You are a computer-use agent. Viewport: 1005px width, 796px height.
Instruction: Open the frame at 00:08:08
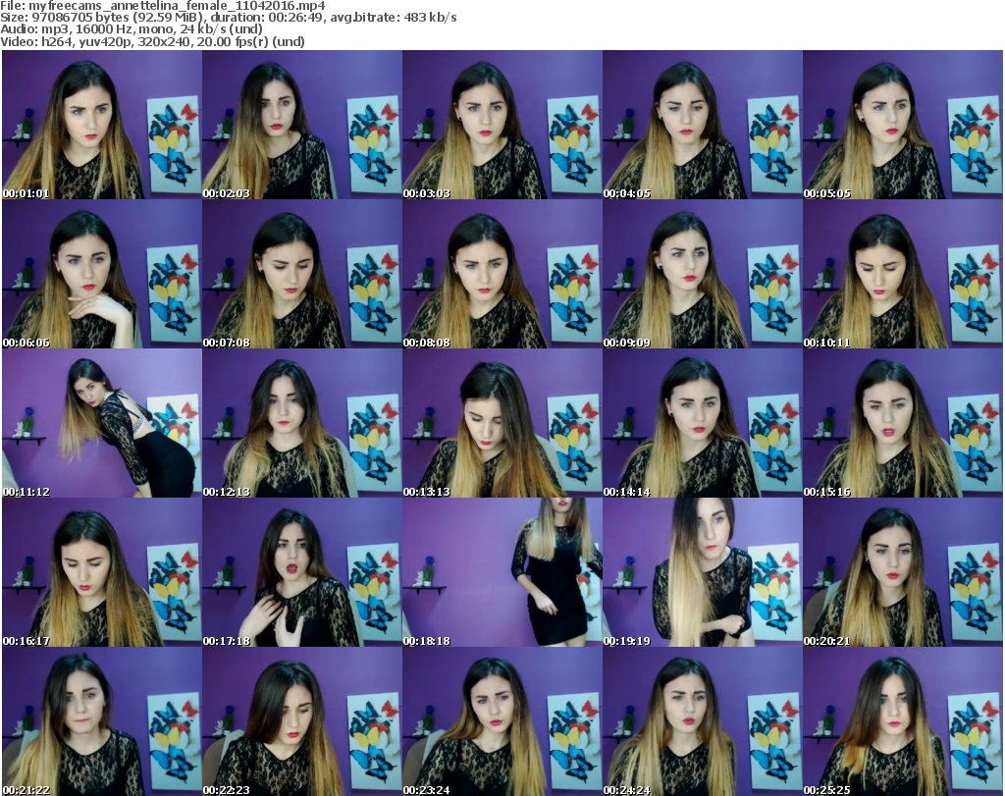(502, 274)
